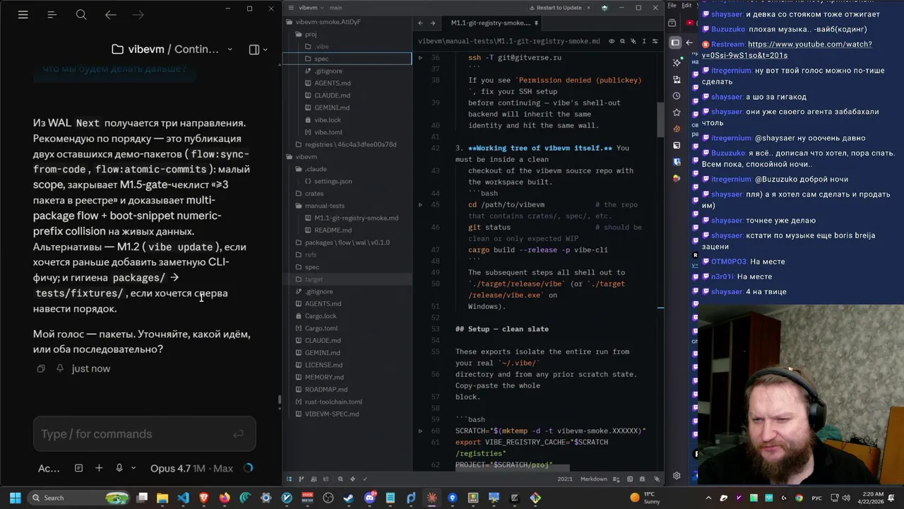Open the vibevm project dropdown in editor title
The image size is (904, 509).
(x=311, y=8)
